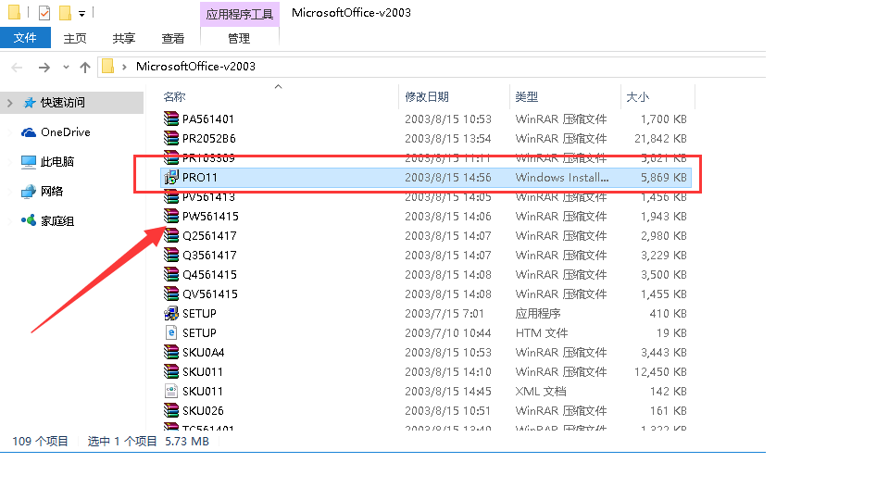Click the SETUP application icon
Screen dimensions: 889x500
[171, 313]
